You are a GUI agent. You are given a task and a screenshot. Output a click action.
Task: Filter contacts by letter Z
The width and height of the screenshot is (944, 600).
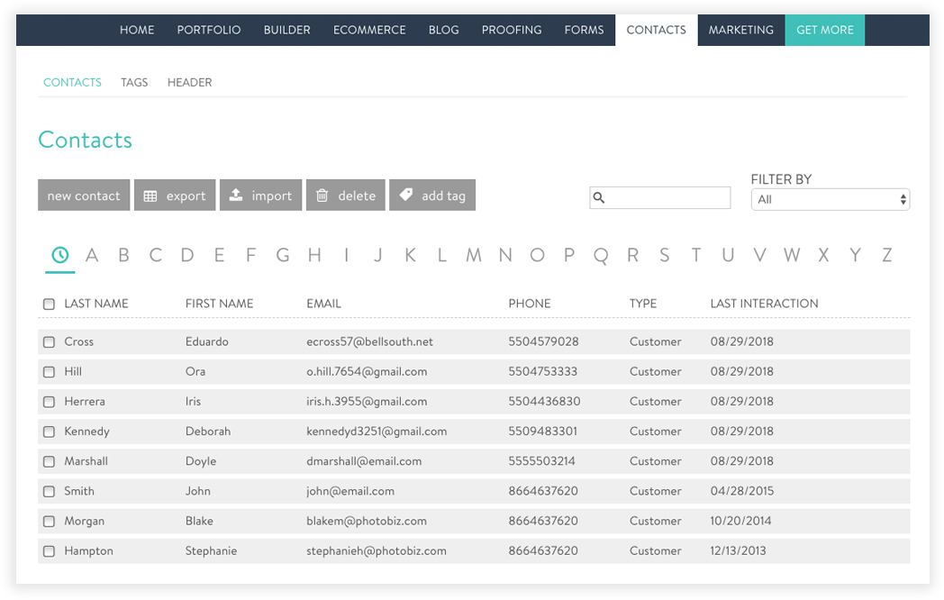(x=887, y=256)
